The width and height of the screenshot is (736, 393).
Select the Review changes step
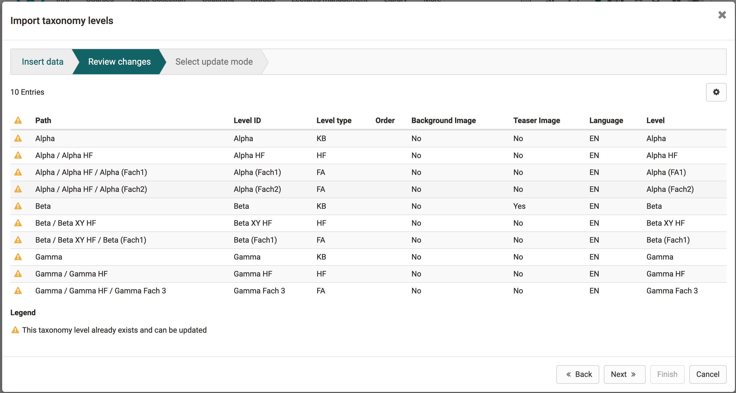(x=119, y=61)
